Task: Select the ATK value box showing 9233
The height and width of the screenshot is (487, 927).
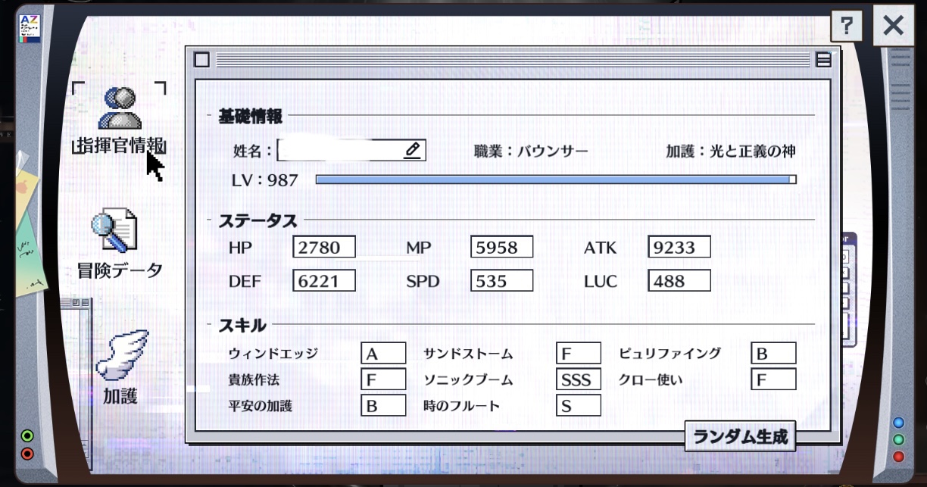Action: 679,246
